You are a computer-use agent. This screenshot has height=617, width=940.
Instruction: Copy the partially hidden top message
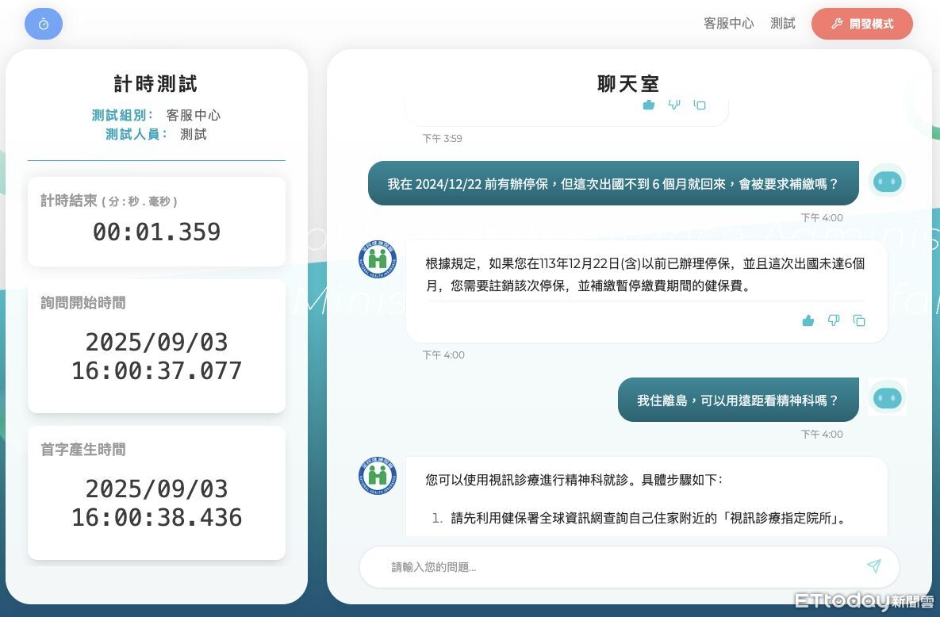(x=699, y=105)
